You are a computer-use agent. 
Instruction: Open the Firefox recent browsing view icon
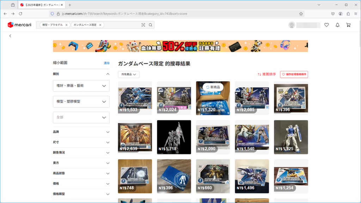(x=13, y=5)
